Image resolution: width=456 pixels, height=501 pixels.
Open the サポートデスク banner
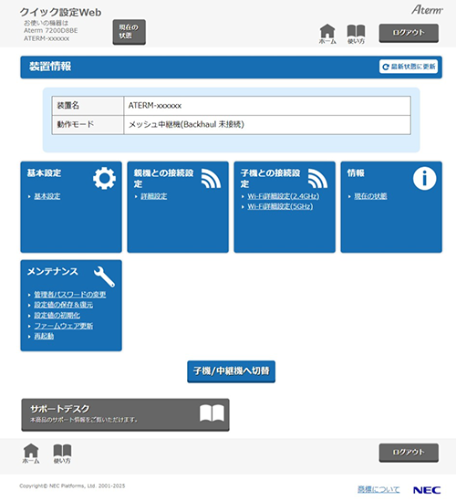pos(126,414)
